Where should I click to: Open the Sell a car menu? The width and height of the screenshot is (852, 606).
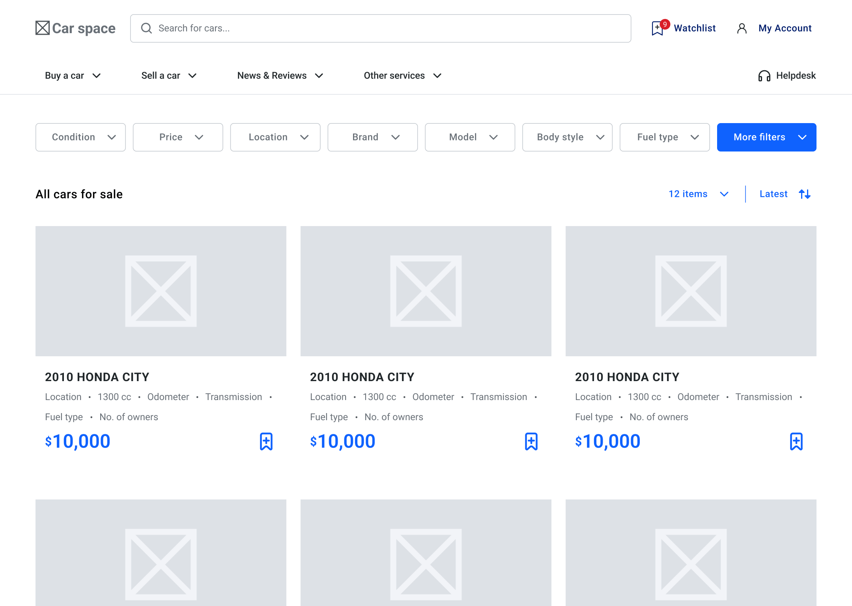[x=169, y=76]
